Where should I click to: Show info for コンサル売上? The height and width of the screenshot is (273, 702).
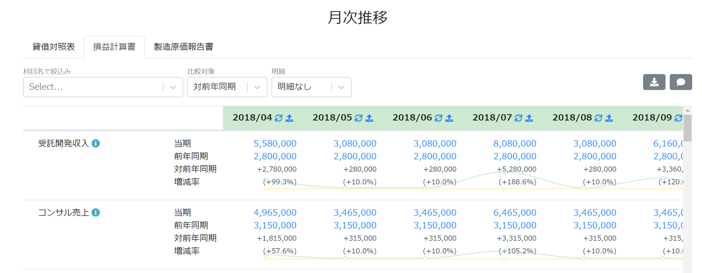96,213
